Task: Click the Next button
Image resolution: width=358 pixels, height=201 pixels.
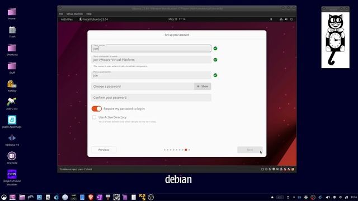Action: pos(250,150)
